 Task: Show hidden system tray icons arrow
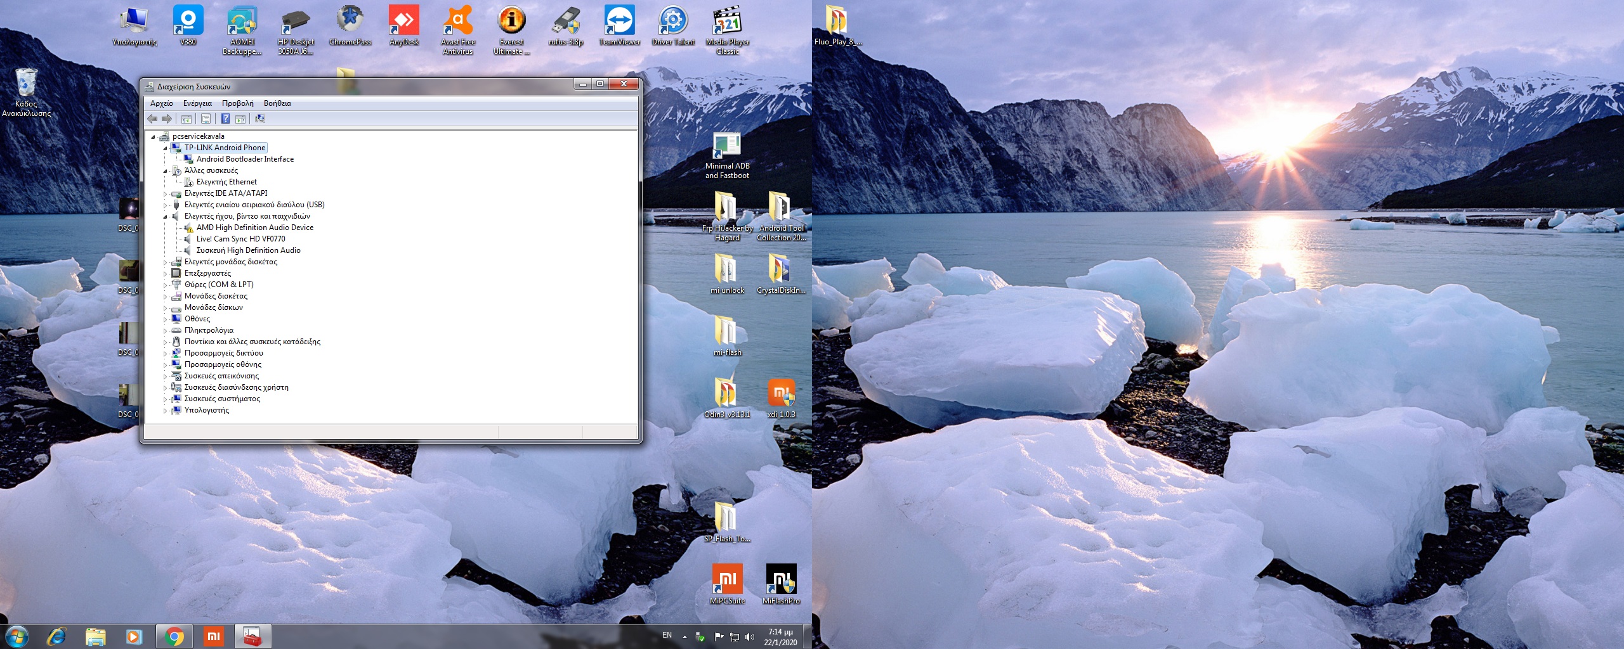coord(684,636)
